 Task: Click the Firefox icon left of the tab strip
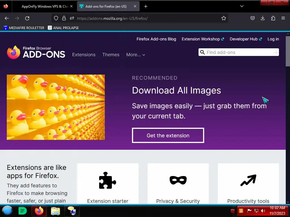[6, 6]
